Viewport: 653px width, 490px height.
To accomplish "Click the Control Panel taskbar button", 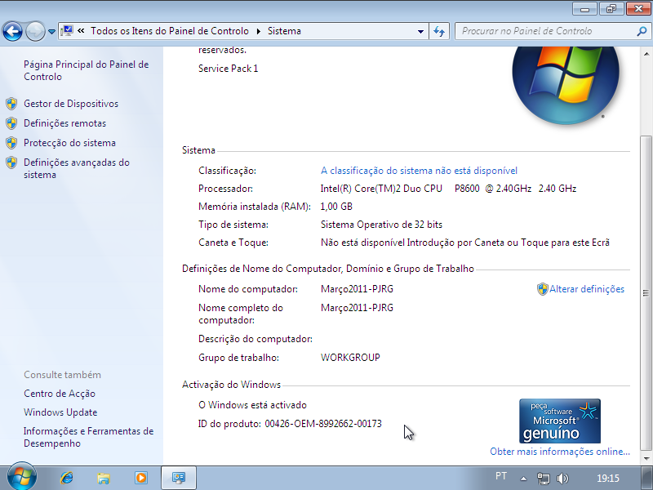I will 179,478.
